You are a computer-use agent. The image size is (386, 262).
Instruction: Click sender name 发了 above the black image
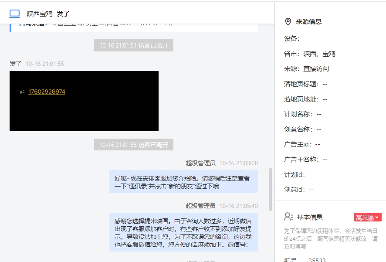16,64
